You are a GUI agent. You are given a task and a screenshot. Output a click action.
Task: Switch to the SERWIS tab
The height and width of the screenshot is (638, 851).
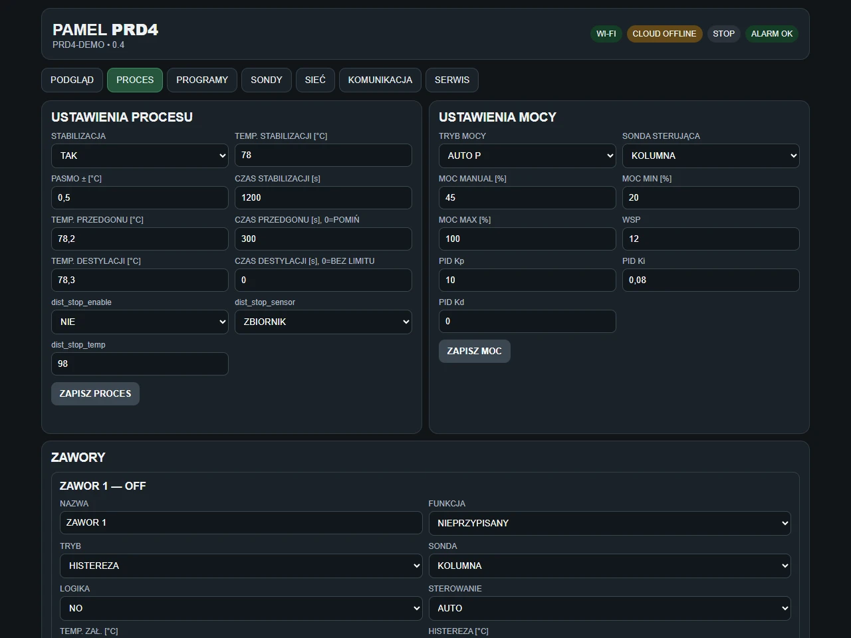point(452,80)
